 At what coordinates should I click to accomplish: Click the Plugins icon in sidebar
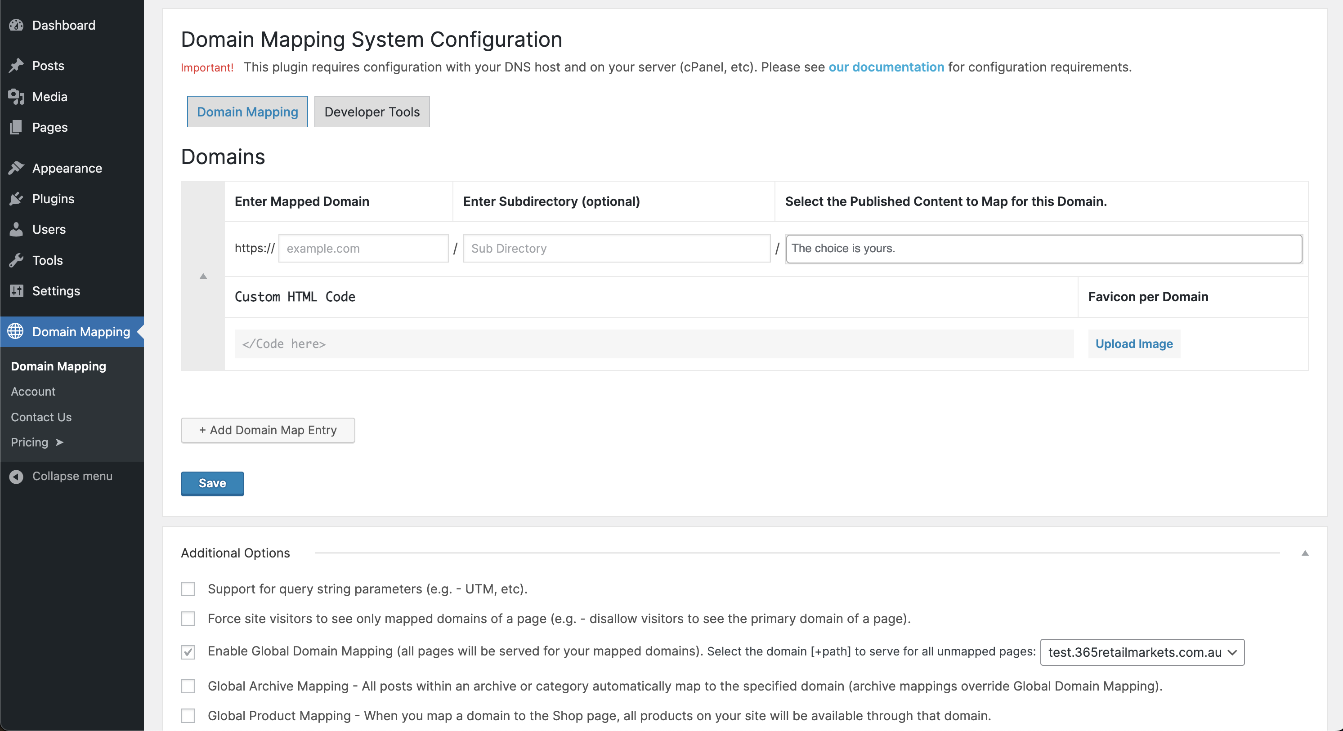pos(18,198)
